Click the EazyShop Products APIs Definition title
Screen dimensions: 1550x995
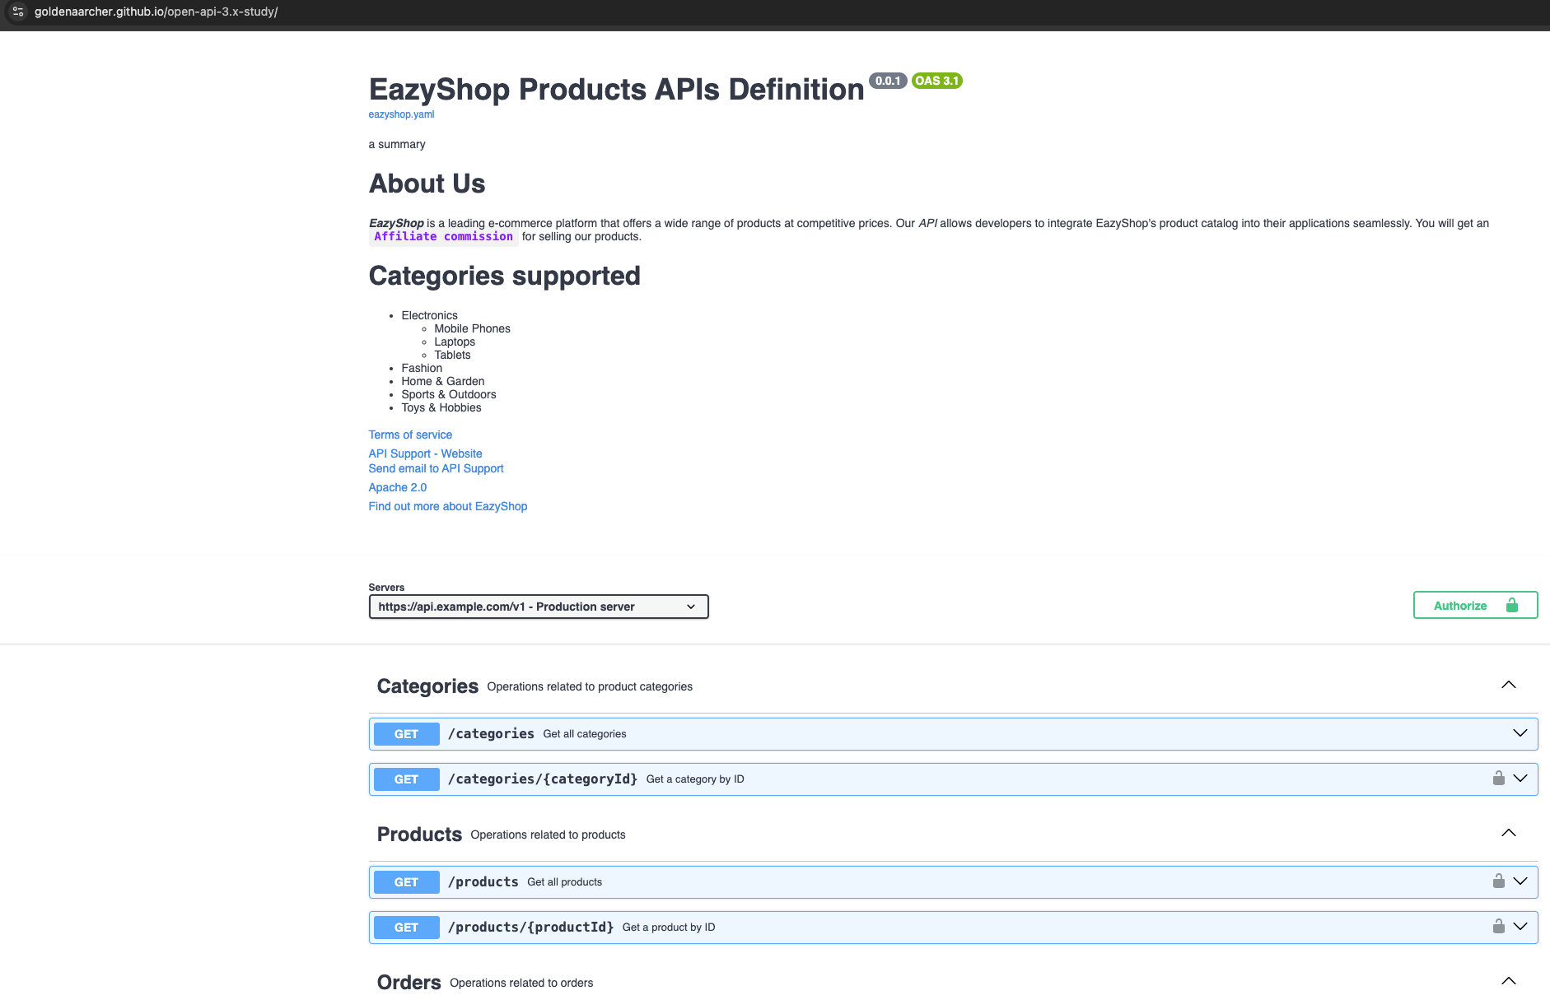[x=616, y=89]
